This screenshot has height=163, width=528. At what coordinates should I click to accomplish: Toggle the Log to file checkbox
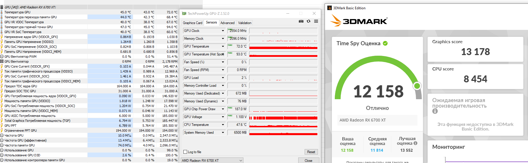tap(185, 152)
